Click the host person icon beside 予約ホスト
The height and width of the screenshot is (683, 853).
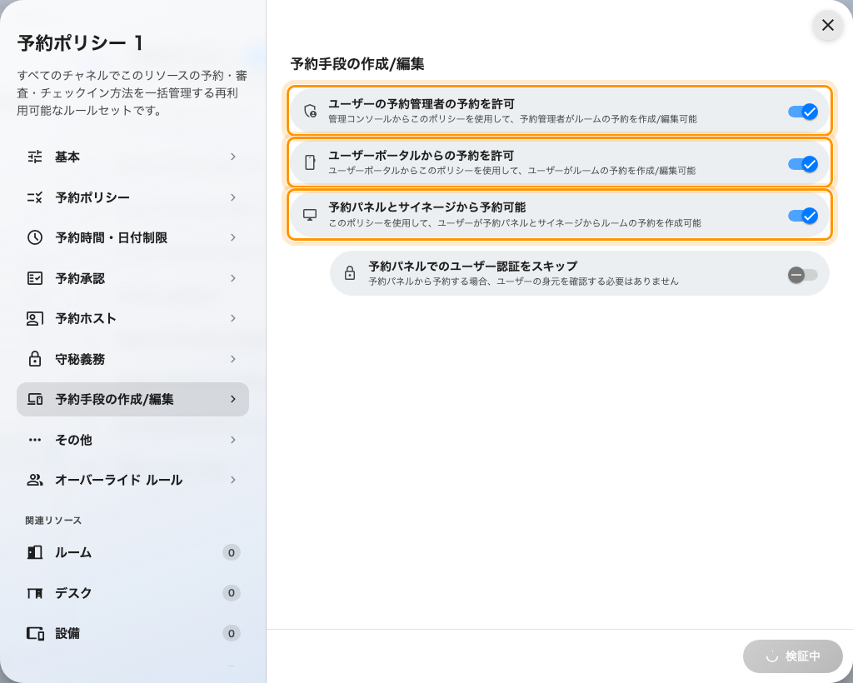35,319
